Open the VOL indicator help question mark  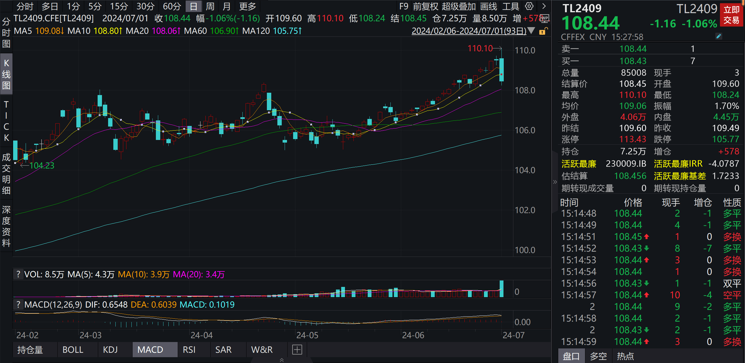(x=18, y=274)
